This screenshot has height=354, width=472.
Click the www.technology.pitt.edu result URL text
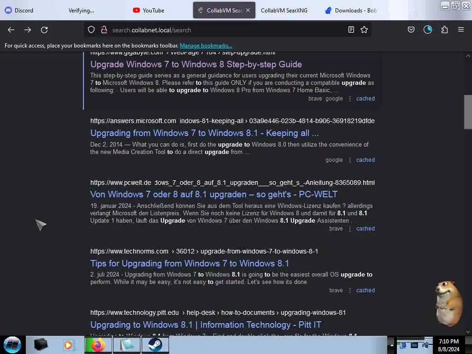coord(218,313)
